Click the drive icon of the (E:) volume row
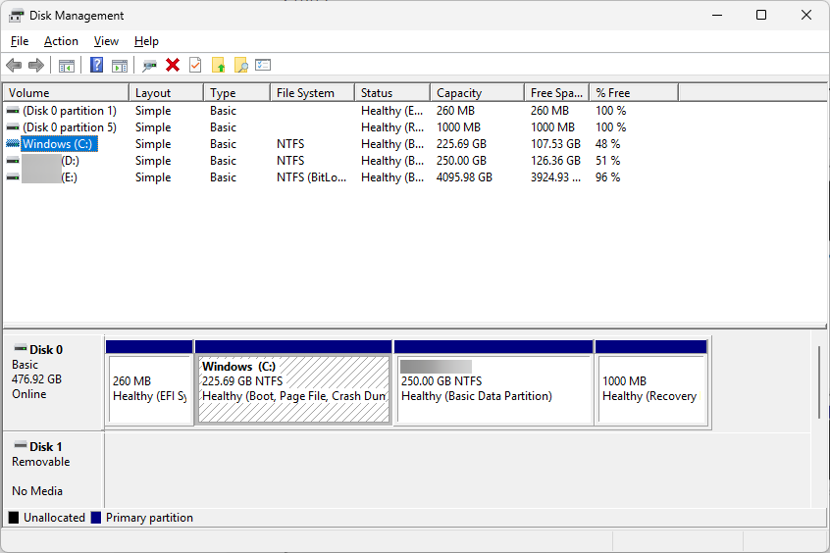This screenshot has height=553, width=830. pos(13,177)
